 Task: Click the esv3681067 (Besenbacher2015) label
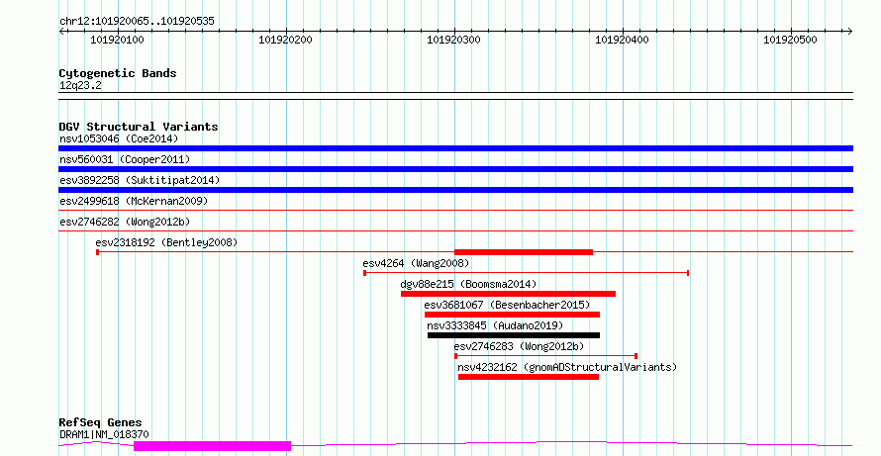click(x=508, y=305)
